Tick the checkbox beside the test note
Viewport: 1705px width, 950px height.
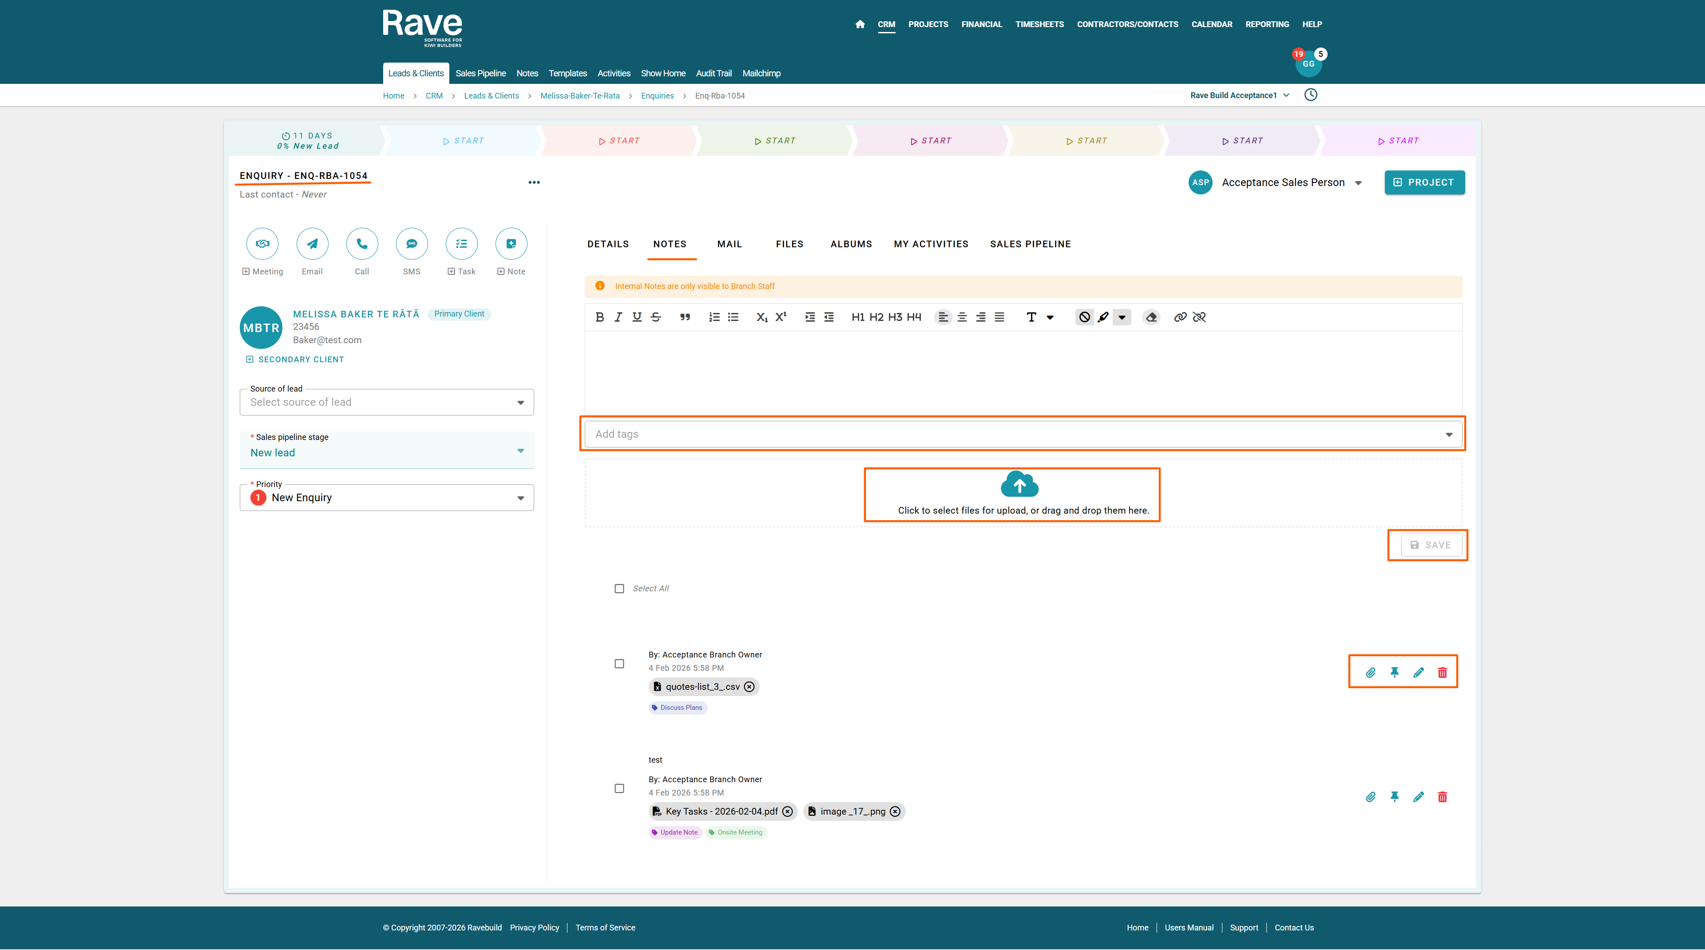619,788
